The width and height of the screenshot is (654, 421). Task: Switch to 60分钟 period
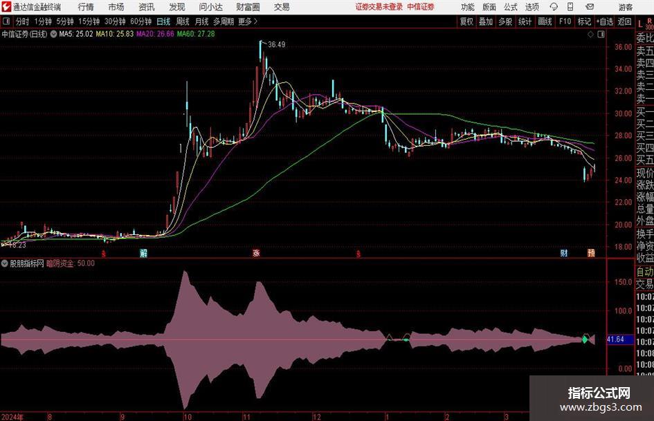140,21
